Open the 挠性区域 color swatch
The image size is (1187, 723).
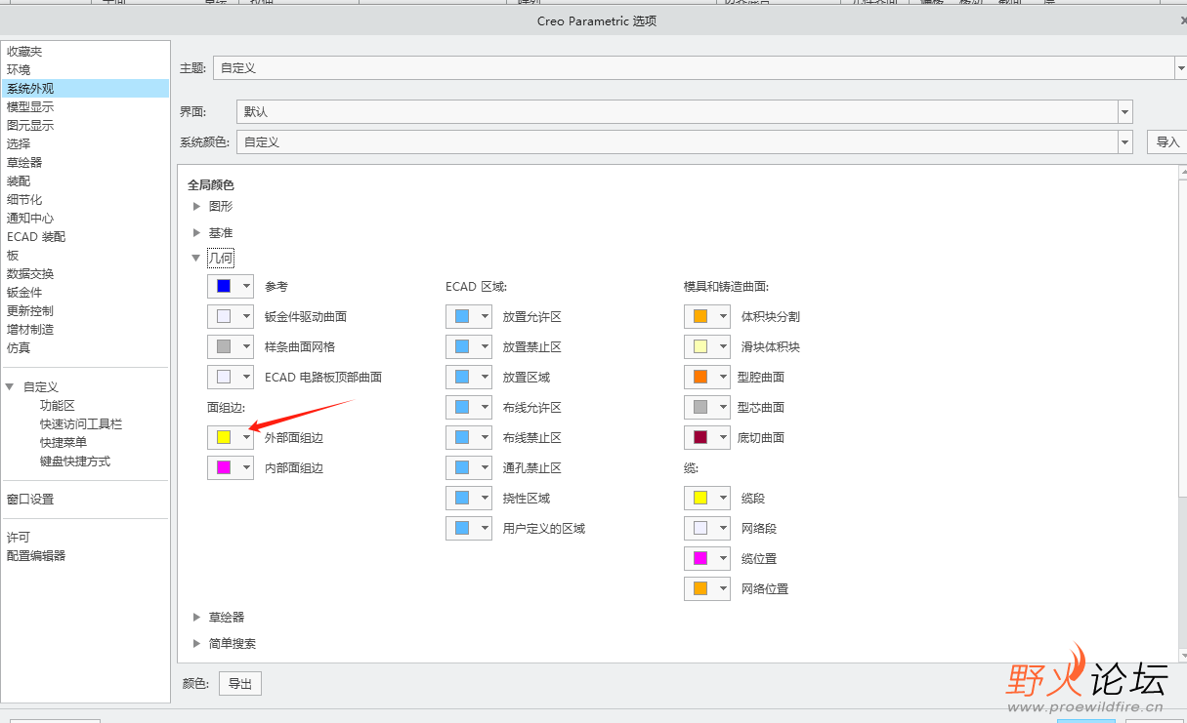(469, 498)
